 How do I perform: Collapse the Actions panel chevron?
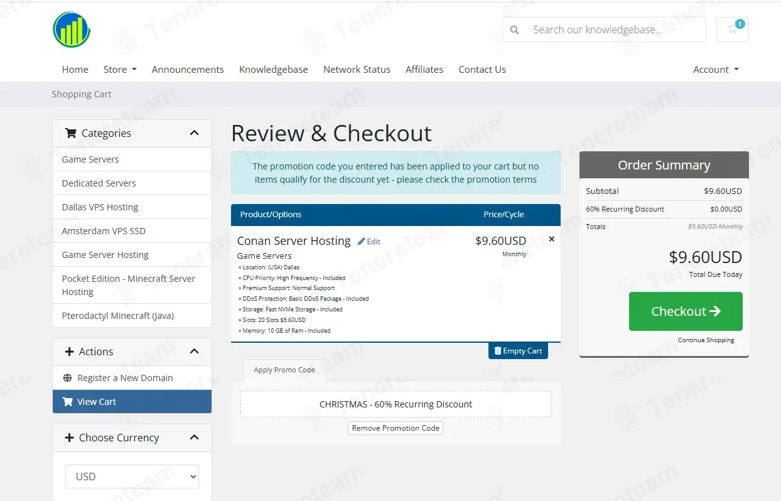point(194,352)
